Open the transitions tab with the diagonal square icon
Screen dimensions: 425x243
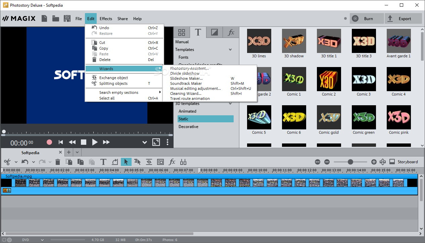coord(214,33)
